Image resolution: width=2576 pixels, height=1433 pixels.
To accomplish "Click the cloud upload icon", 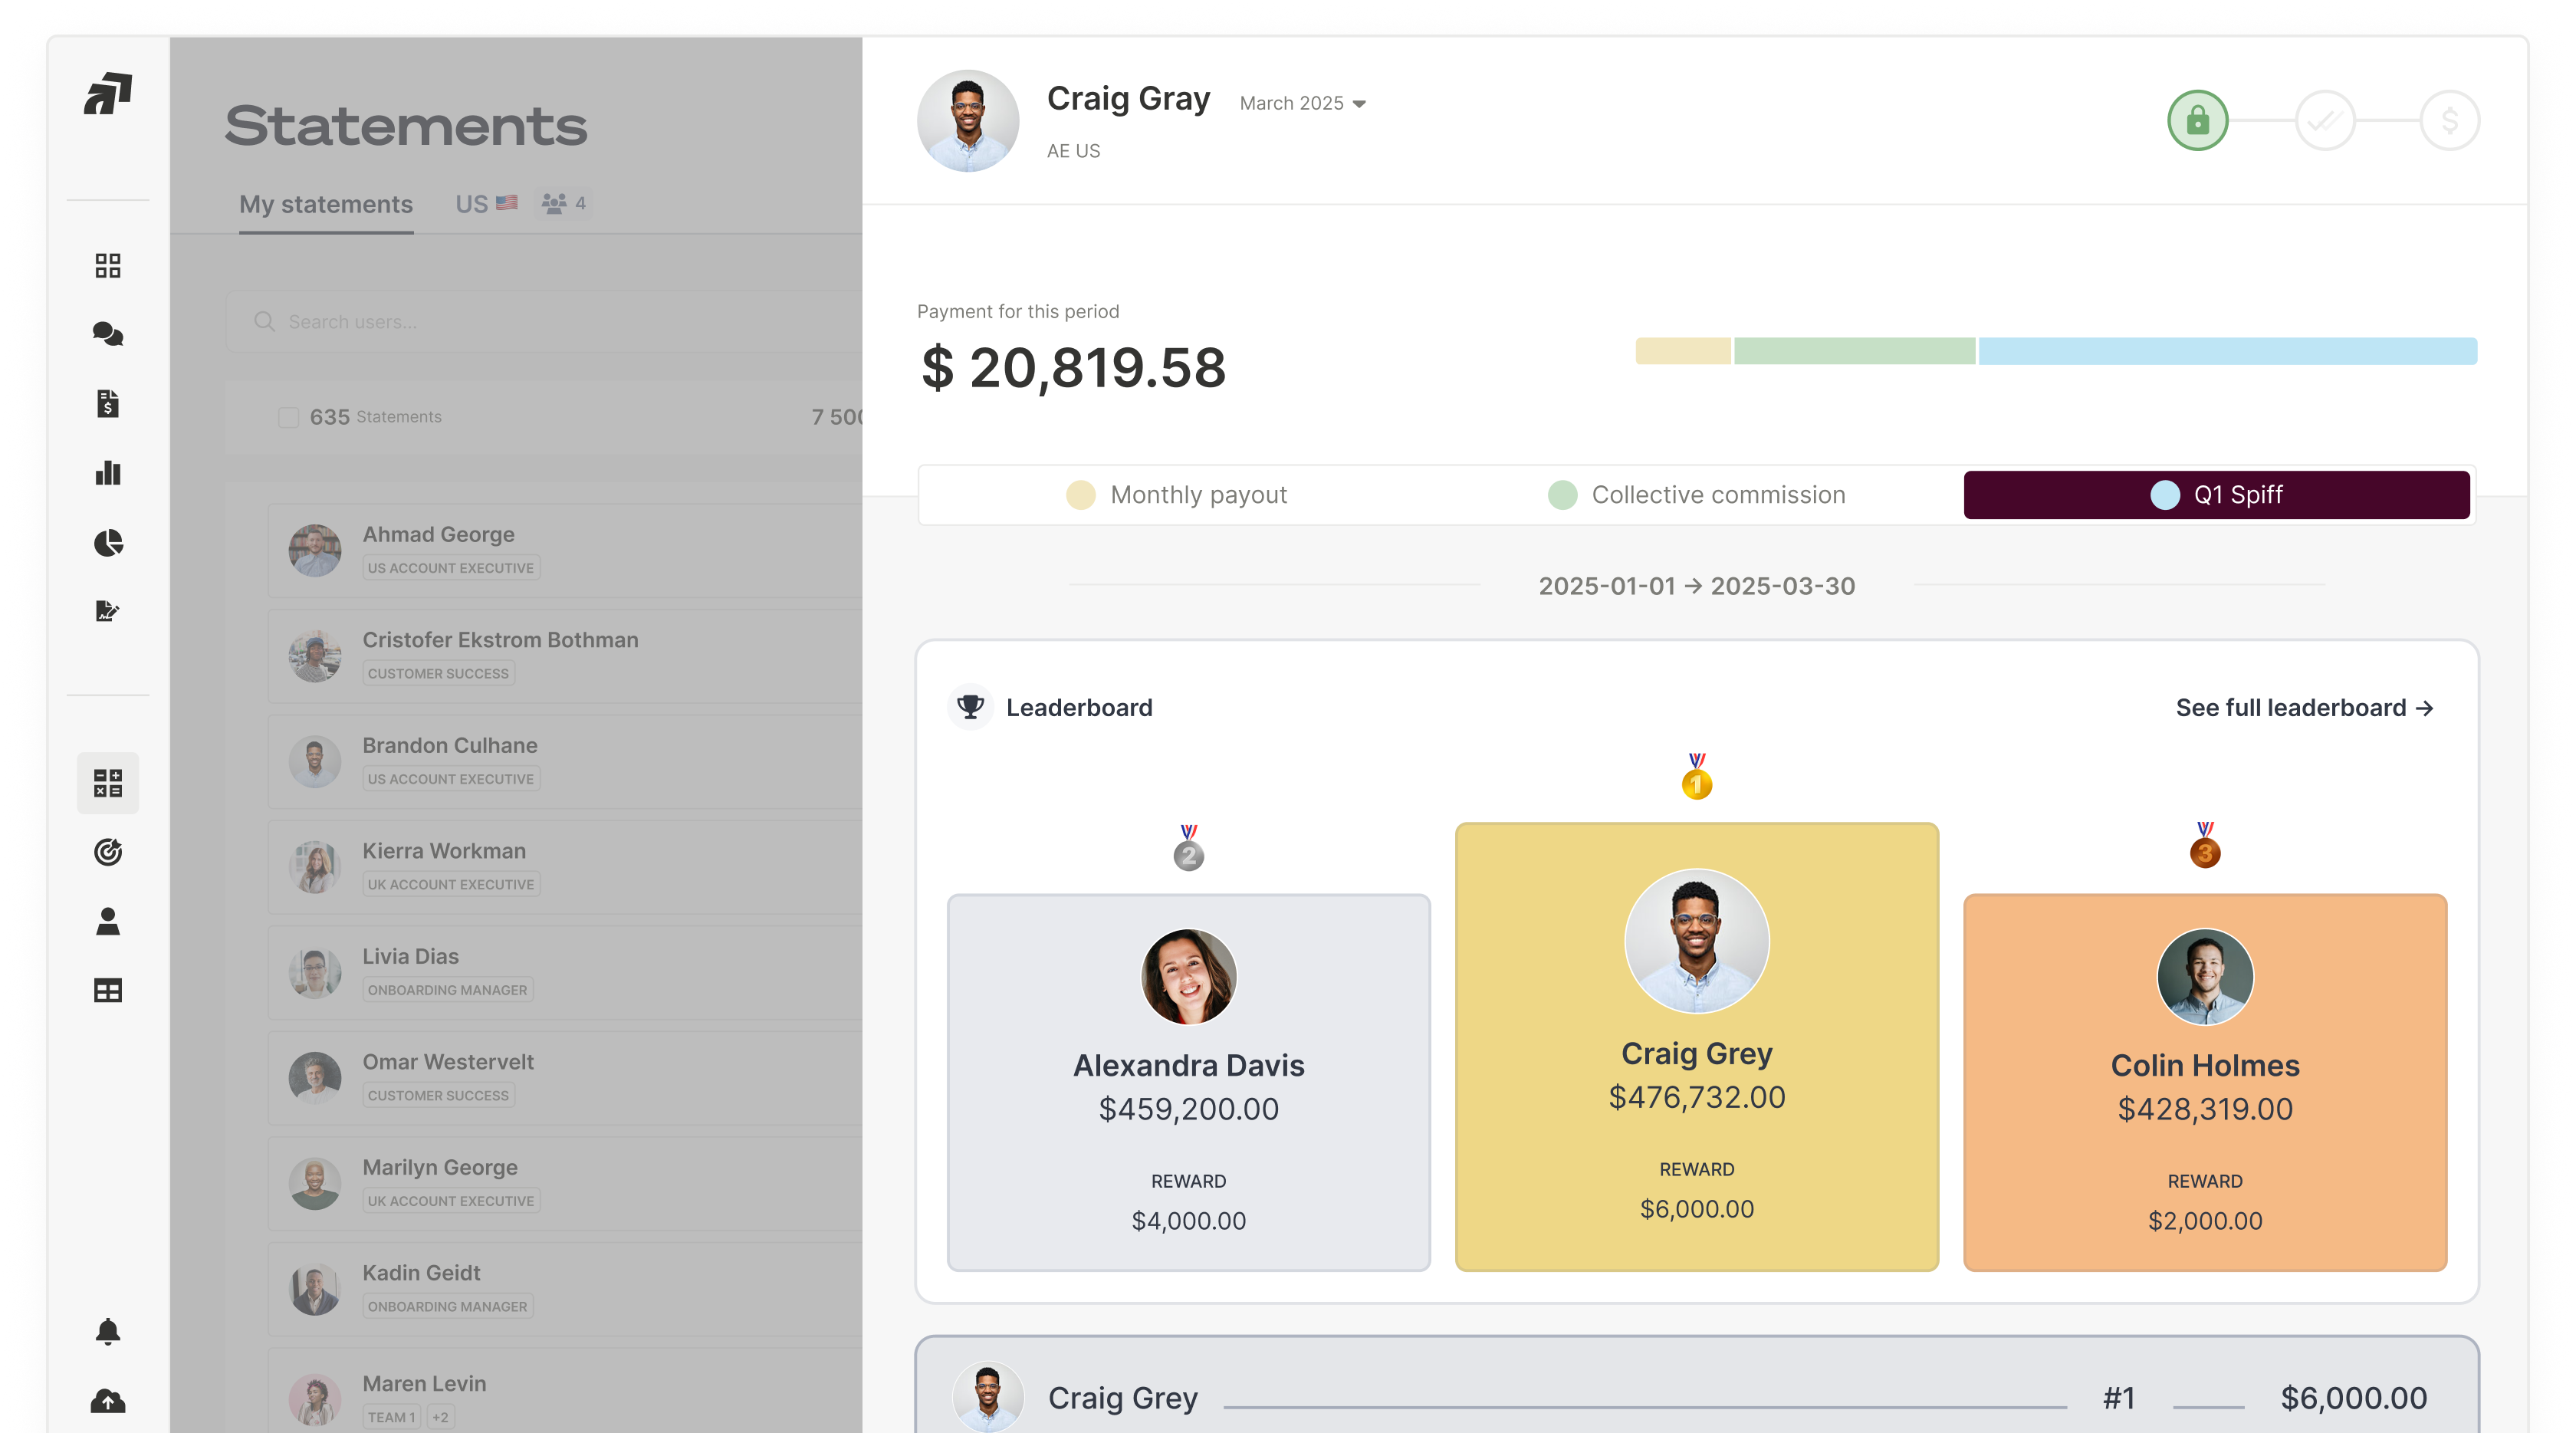I will pos(108,1401).
